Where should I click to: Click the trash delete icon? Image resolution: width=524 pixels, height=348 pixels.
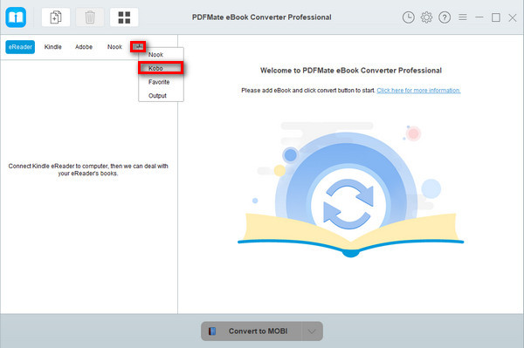[90, 17]
